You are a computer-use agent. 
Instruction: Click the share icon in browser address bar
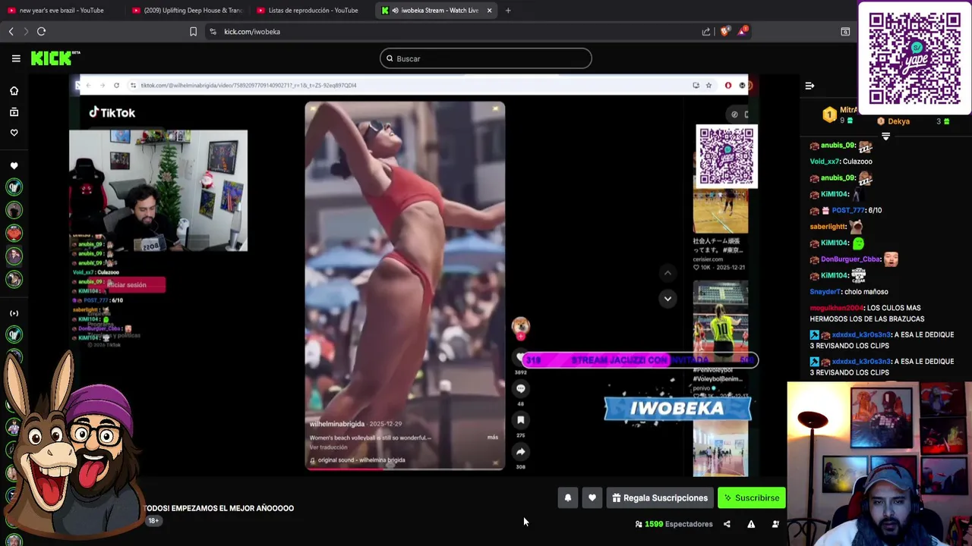(x=706, y=31)
